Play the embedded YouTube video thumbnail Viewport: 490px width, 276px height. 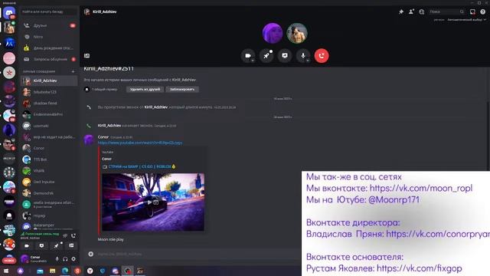(x=153, y=202)
